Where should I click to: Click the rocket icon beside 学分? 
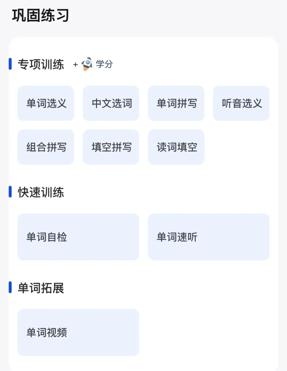pyautogui.click(x=87, y=64)
